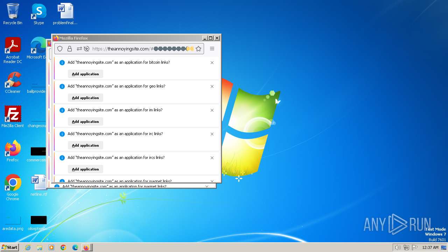Image resolution: width=448 pixels, height=252 pixels.
Task: Click the bitcoin links prompt text
Action: pos(119,62)
